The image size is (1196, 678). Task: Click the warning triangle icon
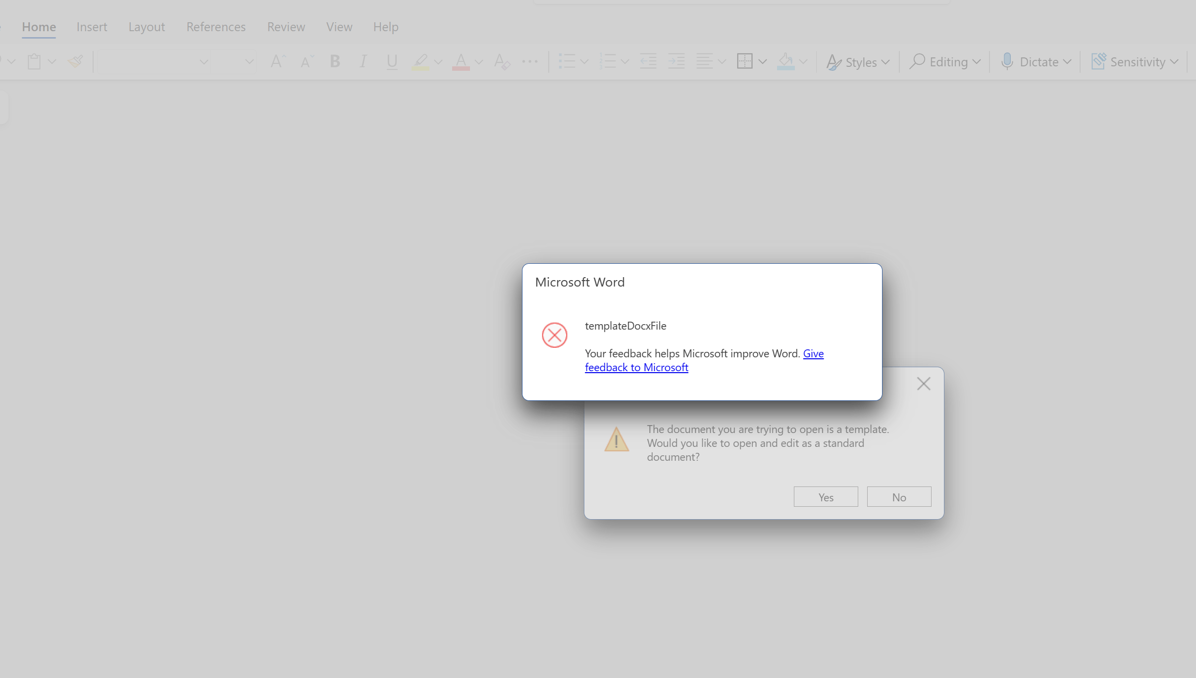click(617, 439)
